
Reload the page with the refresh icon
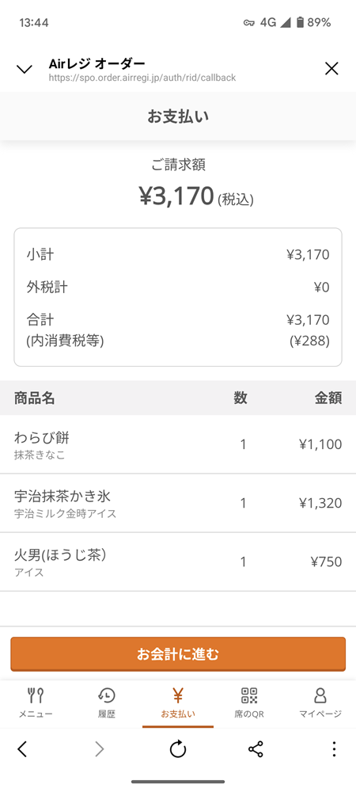click(x=178, y=749)
